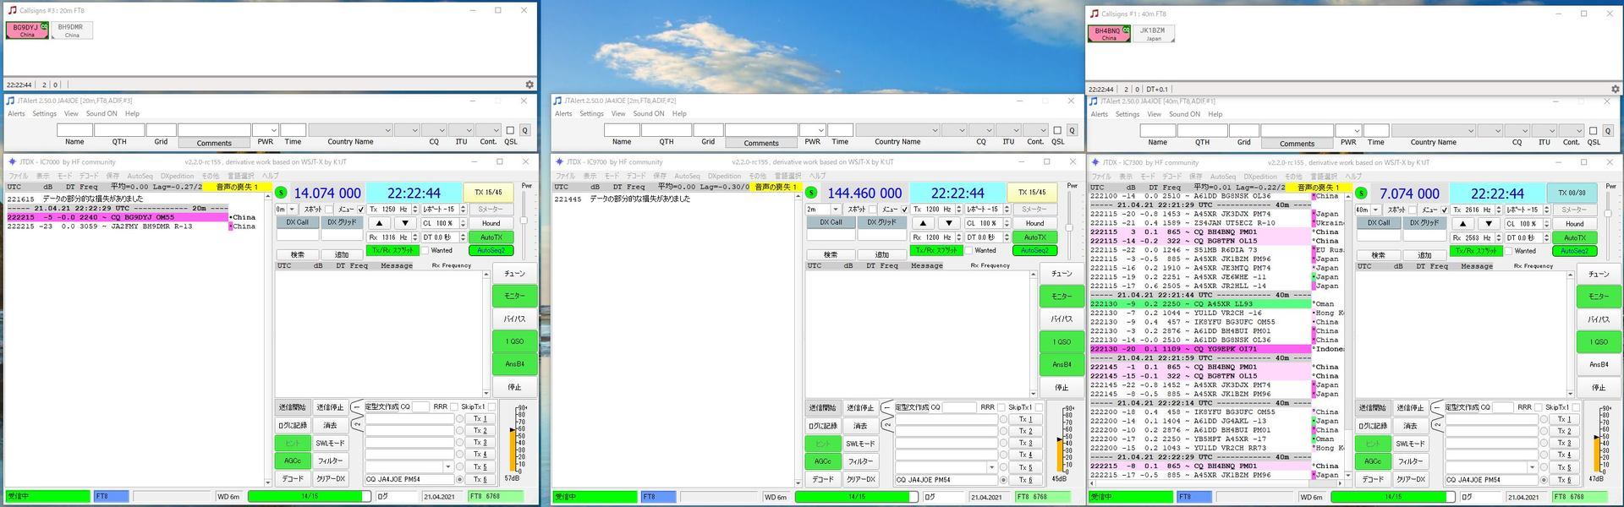Open settings gear in Callsigns #3 20m window
The width and height of the screenshot is (1624, 507).
(x=529, y=84)
